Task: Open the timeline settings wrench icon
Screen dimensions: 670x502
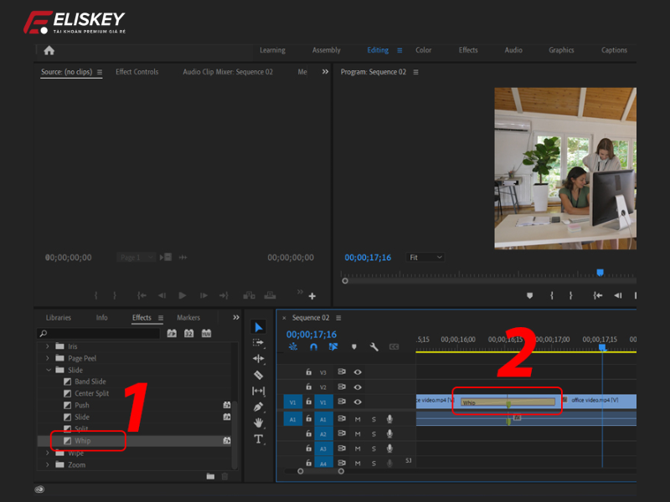Action: (374, 347)
